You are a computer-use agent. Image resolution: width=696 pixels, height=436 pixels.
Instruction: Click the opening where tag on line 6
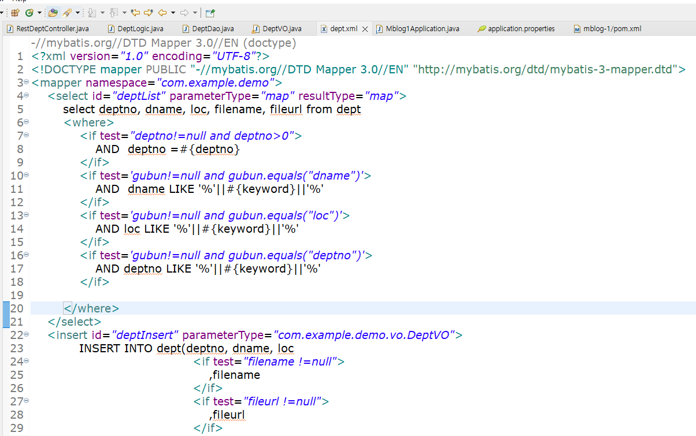[89, 122]
